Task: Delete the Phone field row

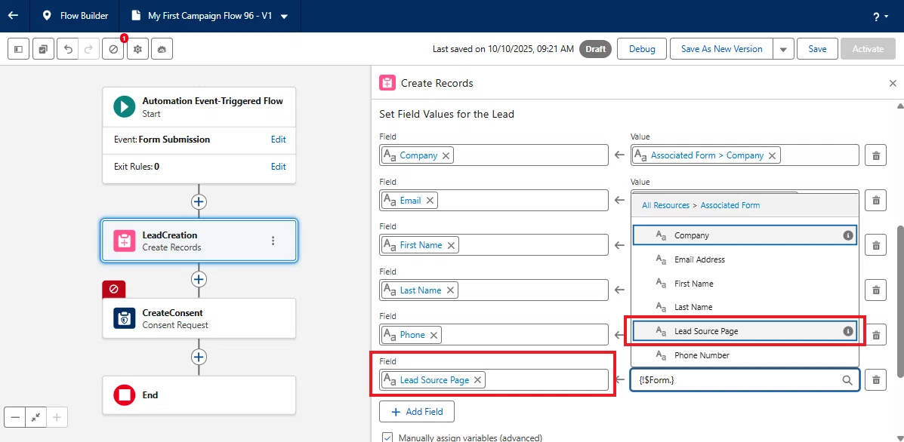Action: [876, 335]
